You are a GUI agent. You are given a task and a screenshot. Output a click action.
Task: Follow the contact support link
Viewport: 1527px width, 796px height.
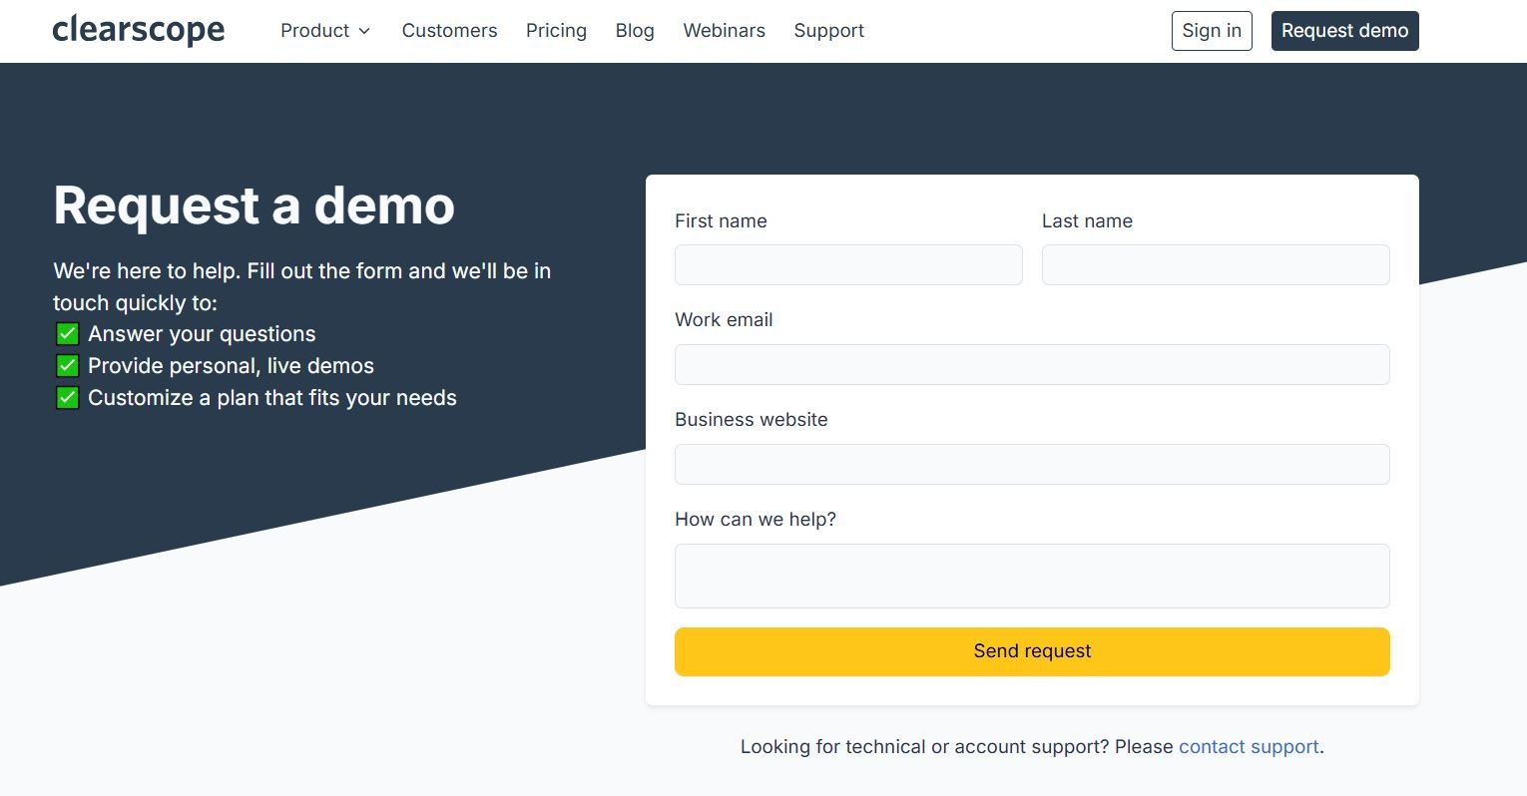(1249, 747)
